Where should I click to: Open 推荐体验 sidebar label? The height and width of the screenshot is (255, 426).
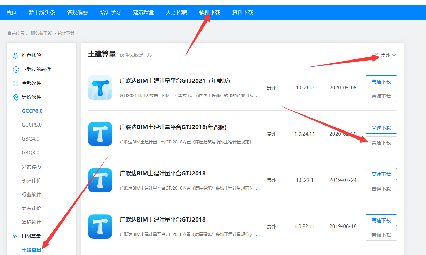[31, 56]
